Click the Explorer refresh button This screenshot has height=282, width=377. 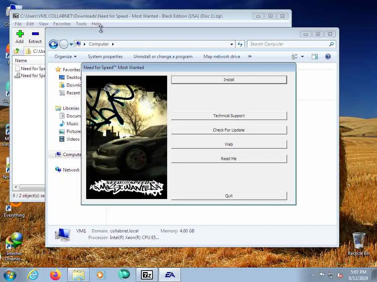point(240,44)
